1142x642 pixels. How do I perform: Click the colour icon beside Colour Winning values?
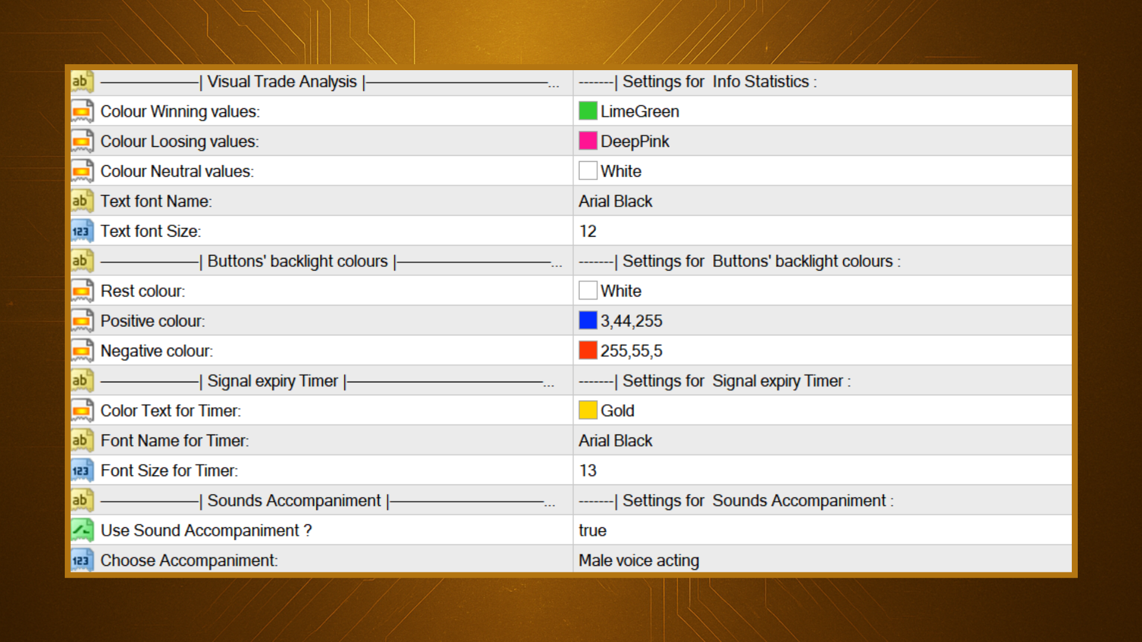click(x=82, y=111)
